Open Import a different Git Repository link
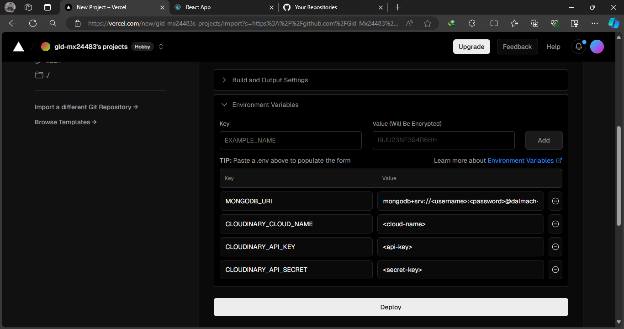The image size is (624, 329). pyautogui.click(x=86, y=106)
